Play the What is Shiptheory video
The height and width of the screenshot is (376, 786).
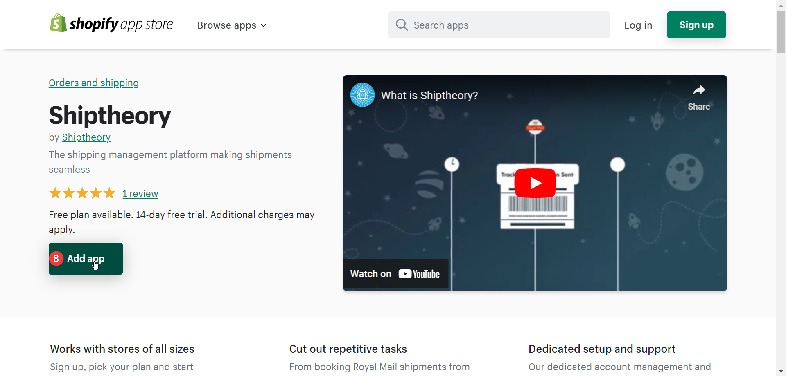click(x=535, y=183)
